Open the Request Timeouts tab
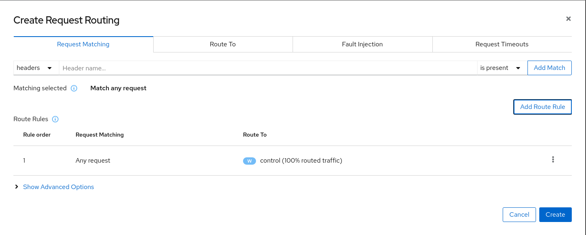The height and width of the screenshot is (235, 586). (x=502, y=44)
